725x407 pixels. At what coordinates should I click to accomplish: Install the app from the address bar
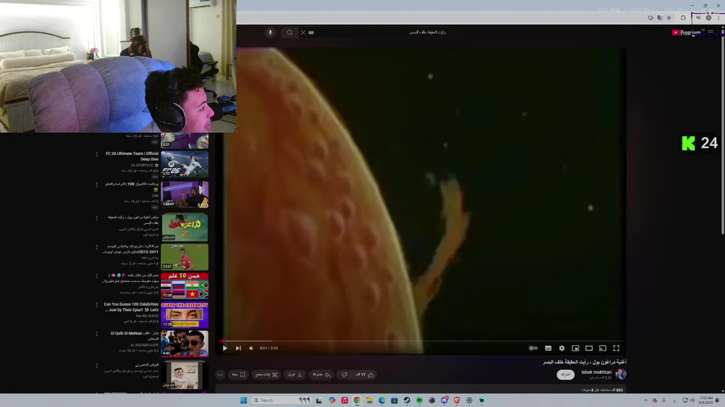tap(650, 18)
